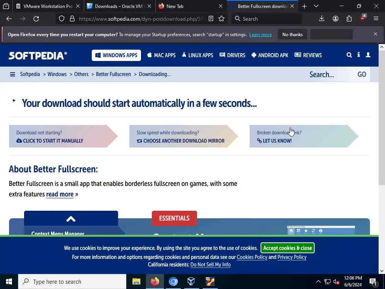Go to Windows breadcrumb link

point(57,74)
